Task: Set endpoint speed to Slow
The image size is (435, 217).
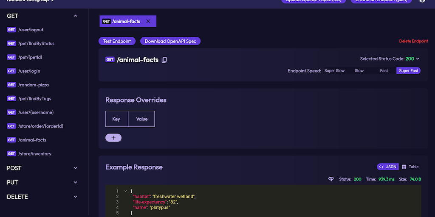Action: tap(359, 71)
